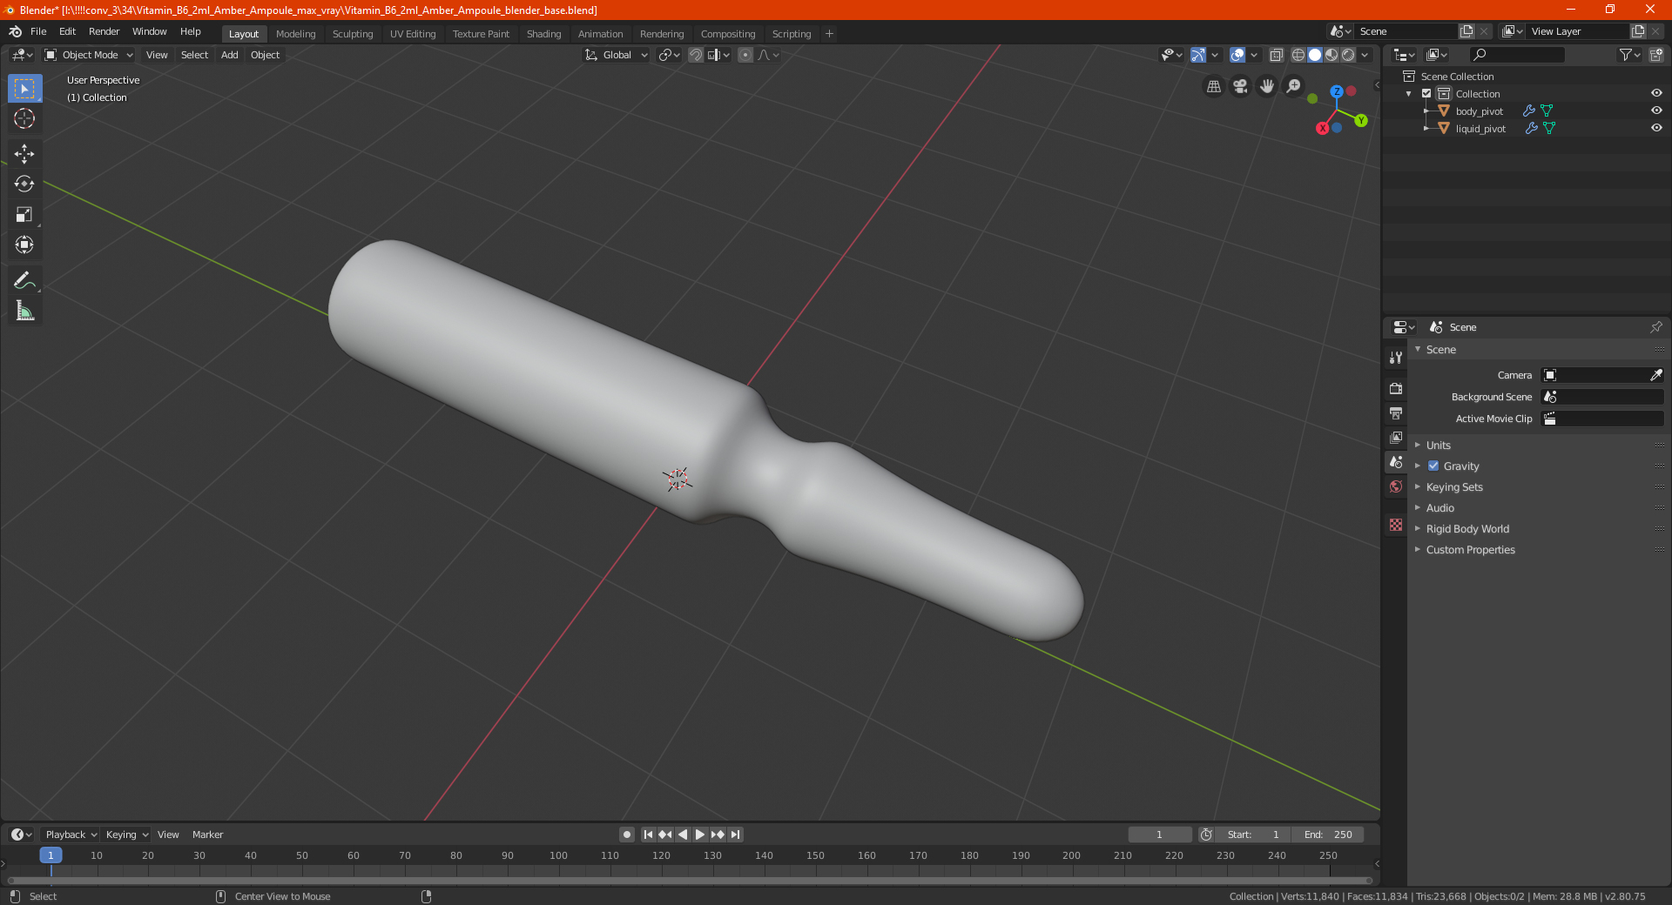Viewport: 1672px width, 905px height.
Task: Switch to rendered shading mode
Action: [x=1348, y=55]
